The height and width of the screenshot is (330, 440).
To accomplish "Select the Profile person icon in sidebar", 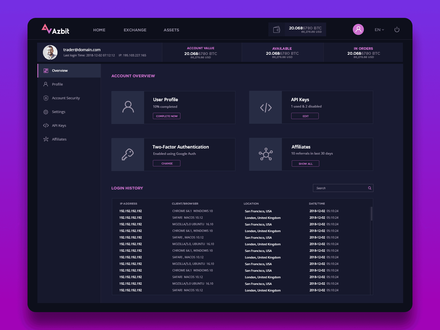I will pos(46,84).
